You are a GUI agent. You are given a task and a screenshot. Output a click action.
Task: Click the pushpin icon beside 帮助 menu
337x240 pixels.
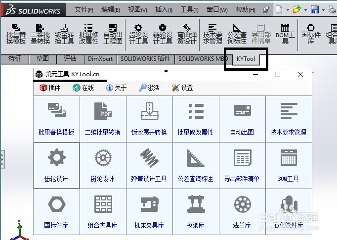coord(266,9)
